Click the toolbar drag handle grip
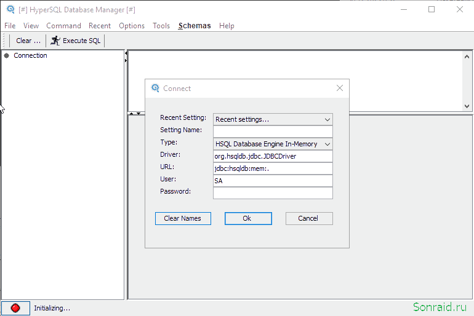Image resolution: width=474 pixels, height=316 pixels. tap(4, 41)
